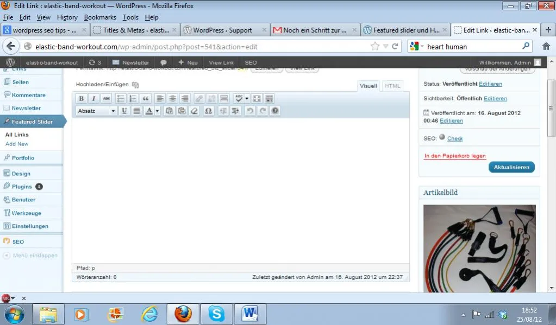Open the Plugins sidebar menu
556x325 pixels.
coord(22,187)
